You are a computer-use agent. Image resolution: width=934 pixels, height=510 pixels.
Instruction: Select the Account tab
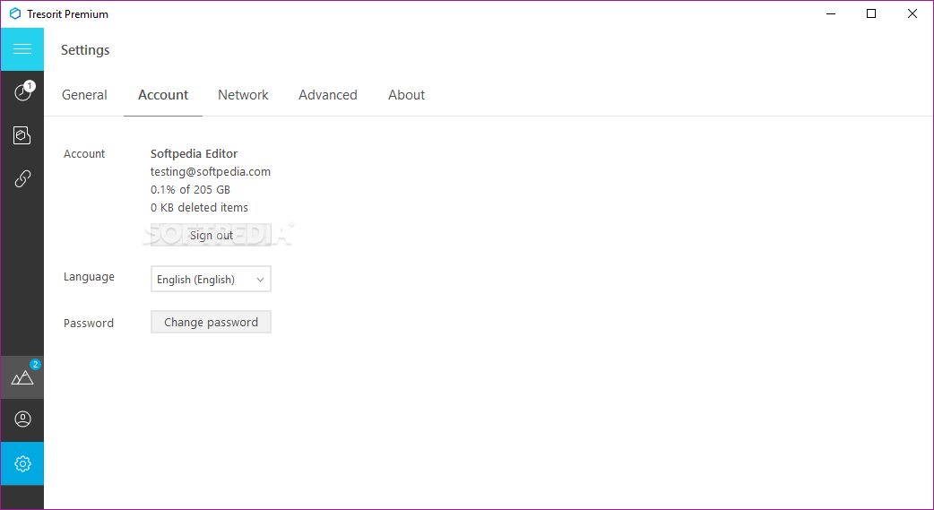163,95
